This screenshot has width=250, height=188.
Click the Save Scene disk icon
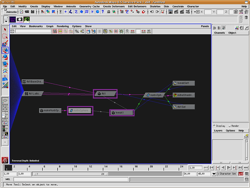[33, 12]
